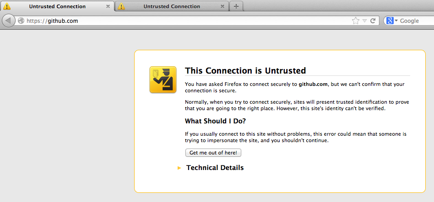
Task: Close the second Untrusted Connection tab
Action: (222, 6)
